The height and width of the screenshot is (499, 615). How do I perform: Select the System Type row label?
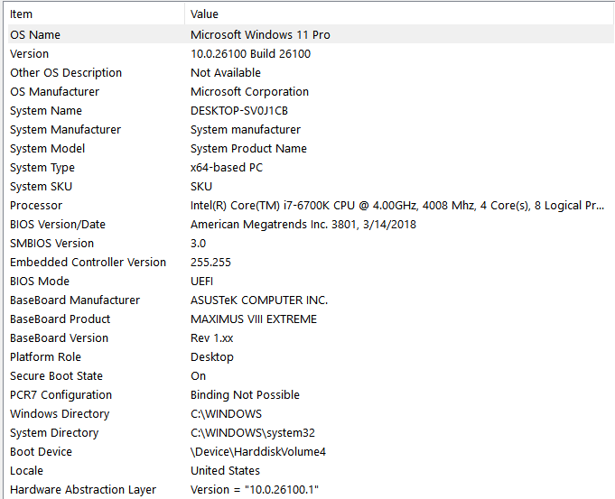pos(42,167)
